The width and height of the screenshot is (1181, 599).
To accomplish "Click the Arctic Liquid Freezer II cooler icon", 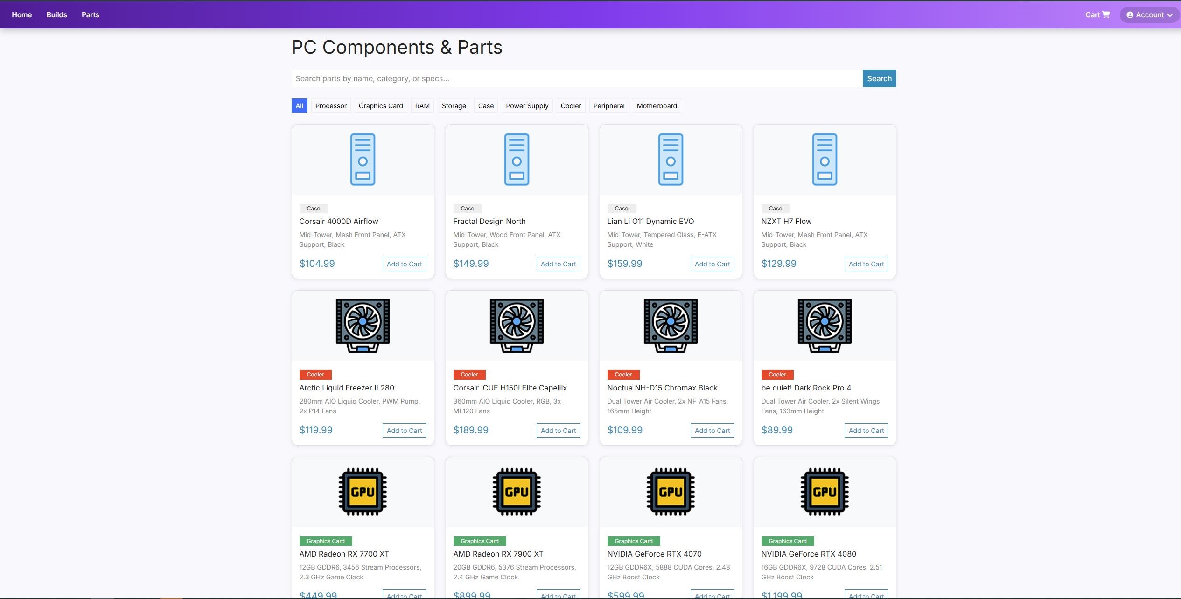I will (x=363, y=325).
